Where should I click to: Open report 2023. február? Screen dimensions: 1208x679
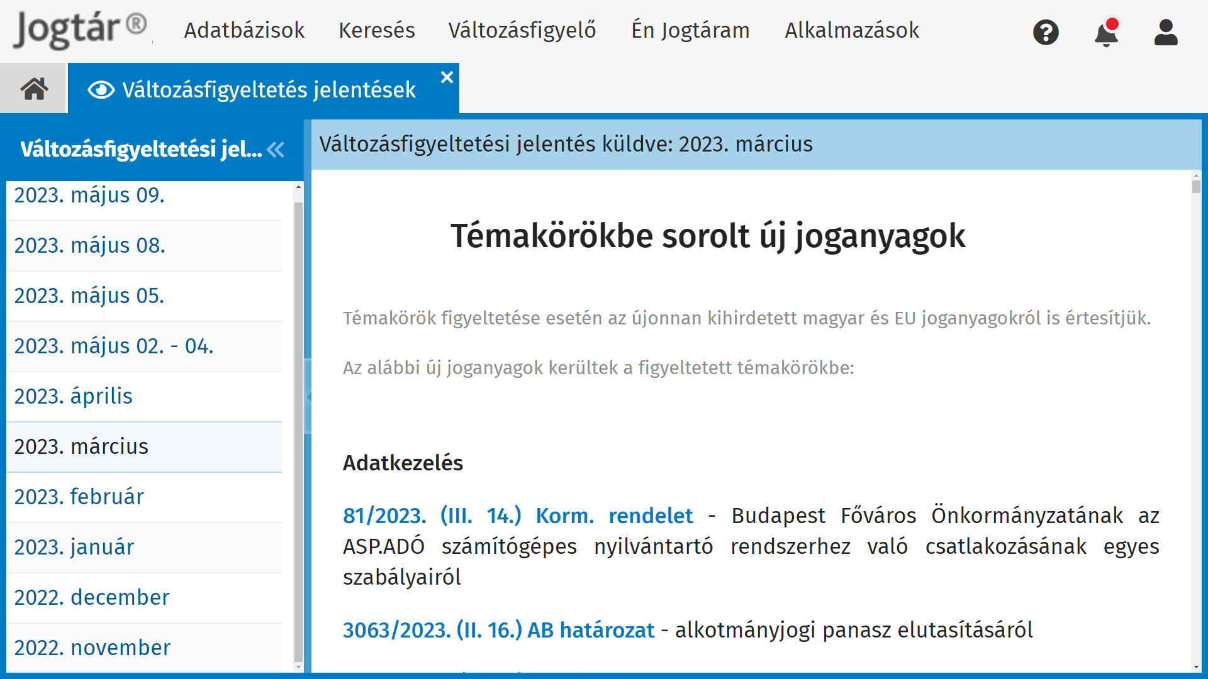click(144, 497)
